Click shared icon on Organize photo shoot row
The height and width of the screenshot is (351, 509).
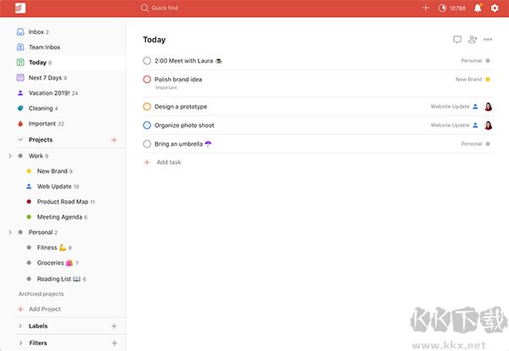click(475, 125)
